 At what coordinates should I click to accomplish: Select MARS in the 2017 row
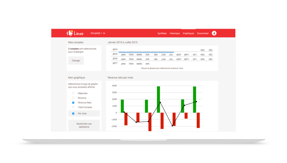[139, 64]
